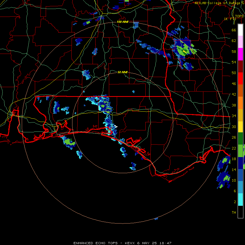Select the 62 legend value
The height and width of the screenshot is (245, 245).
point(234,41)
